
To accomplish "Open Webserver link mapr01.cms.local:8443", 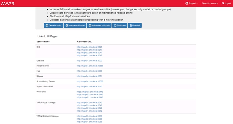I will [x=90, y=97].
